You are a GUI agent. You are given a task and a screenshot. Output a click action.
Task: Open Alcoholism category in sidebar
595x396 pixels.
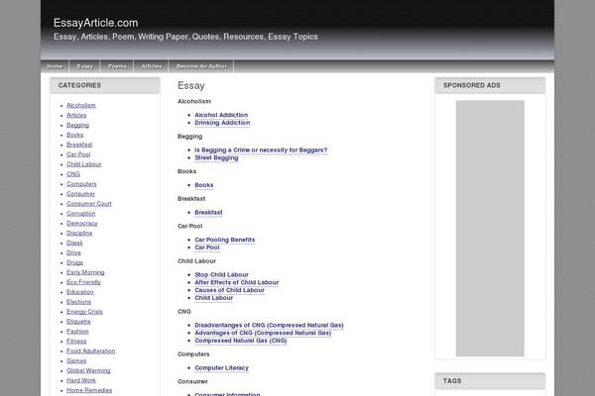point(81,105)
